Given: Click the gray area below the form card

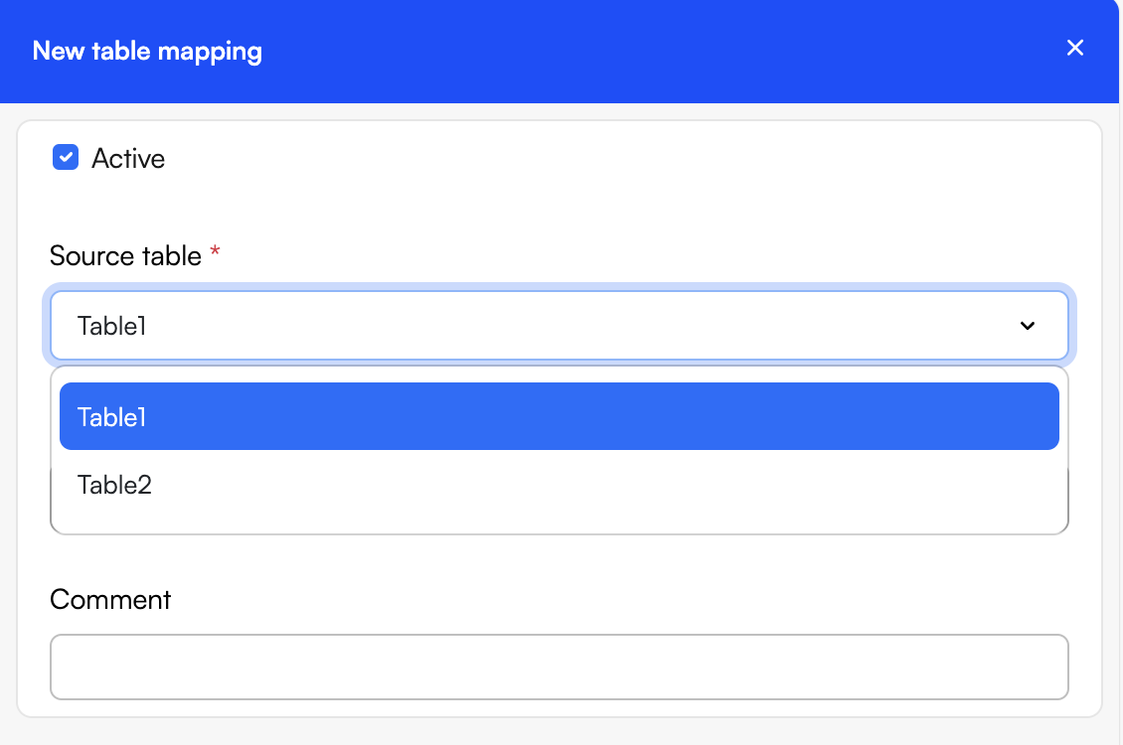Looking at the screenshot, I should [559, 731].
